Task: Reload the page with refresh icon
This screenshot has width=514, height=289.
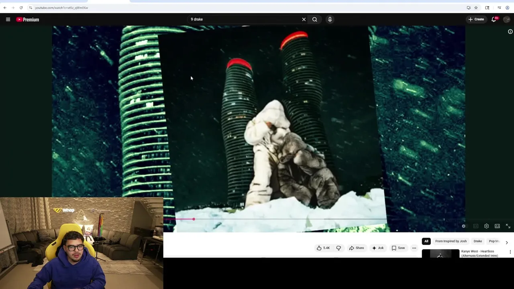Action: (x=21, y=8)
